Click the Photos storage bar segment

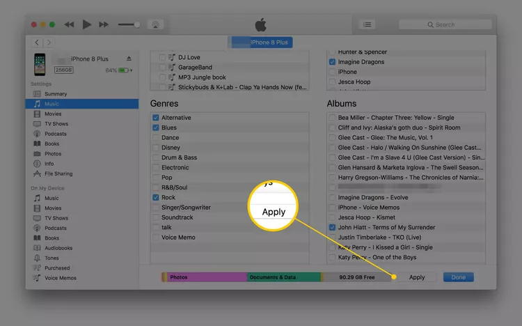click(207, 277)
